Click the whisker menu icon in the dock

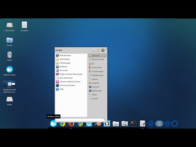[x=53, y=123]
